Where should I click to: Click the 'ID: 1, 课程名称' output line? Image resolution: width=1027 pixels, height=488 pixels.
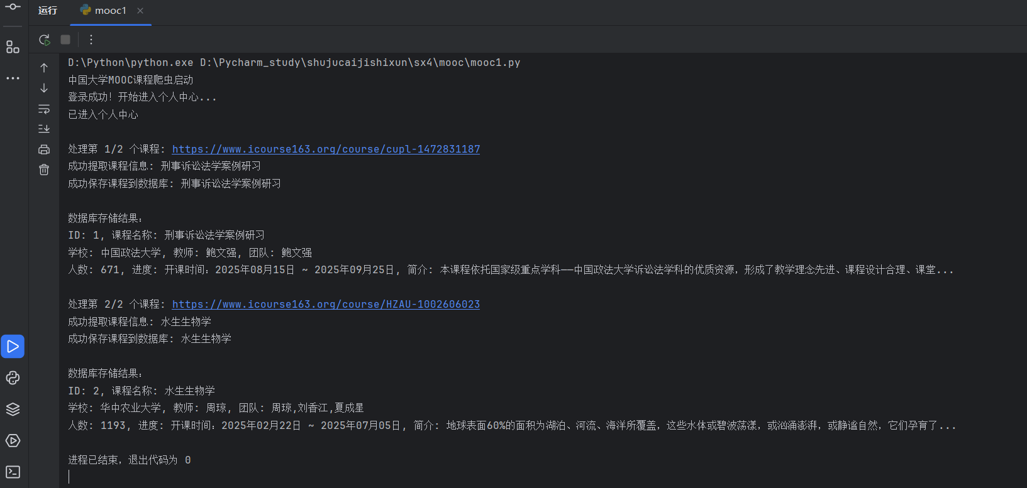click(x=167, y=235)
